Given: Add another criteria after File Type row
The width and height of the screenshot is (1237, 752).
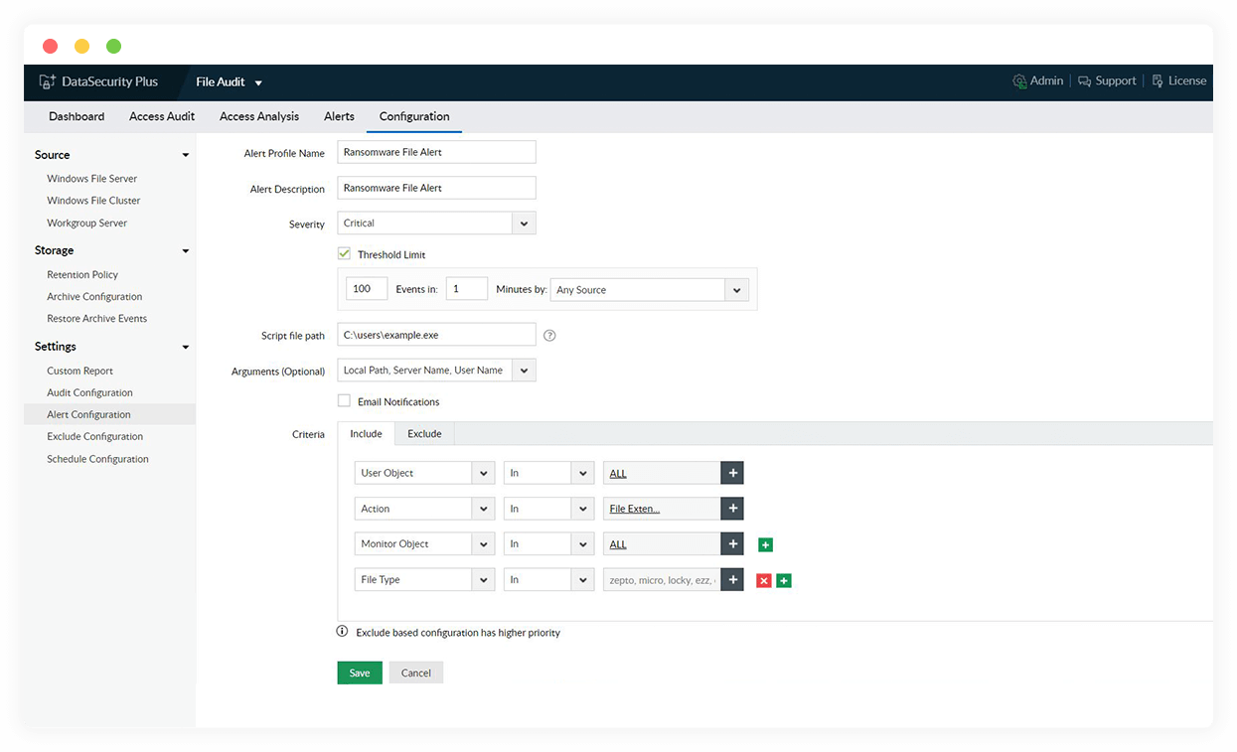Looking at the screenshot, I should coord(783,580).
